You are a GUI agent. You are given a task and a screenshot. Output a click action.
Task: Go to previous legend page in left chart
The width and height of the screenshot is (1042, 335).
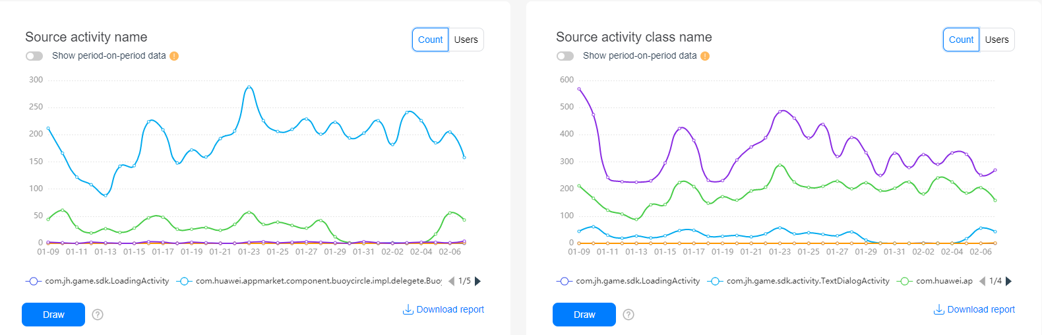coord(452,281)
